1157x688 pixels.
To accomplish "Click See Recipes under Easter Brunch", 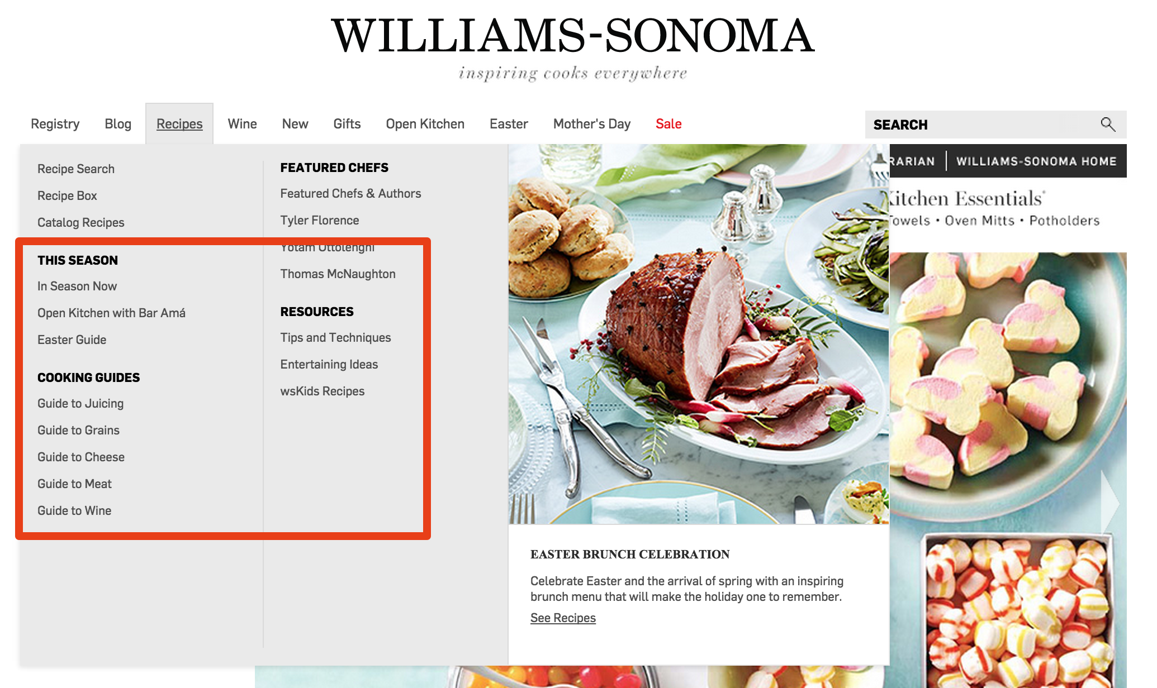I will click(563, 618).
